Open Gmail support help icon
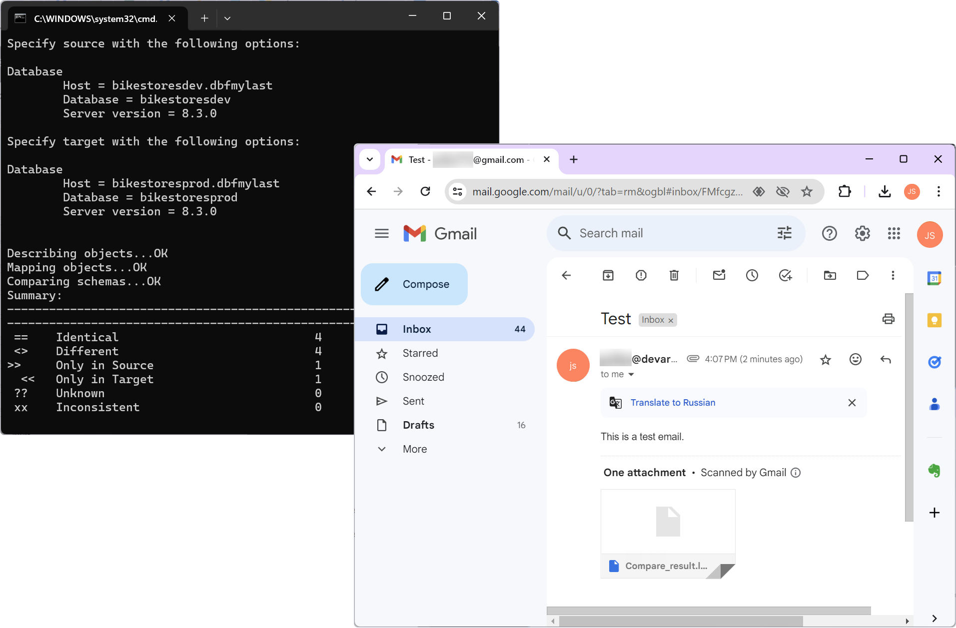Viewport: 956px width, 628px height. (x=830, y=233)
